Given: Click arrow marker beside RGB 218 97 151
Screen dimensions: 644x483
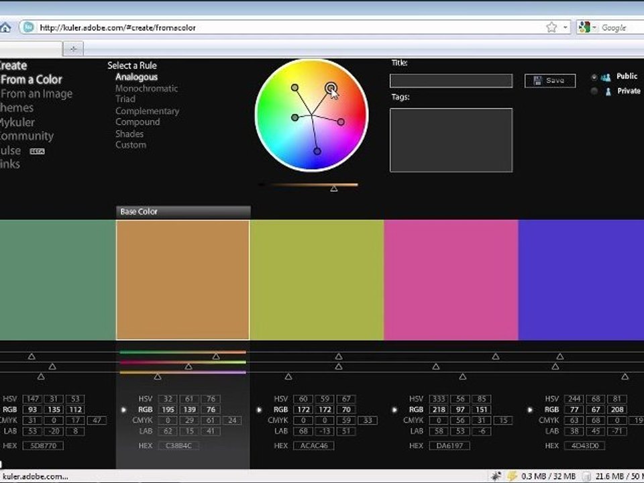Looking at the screenshot, I should [x=394, y=409].
